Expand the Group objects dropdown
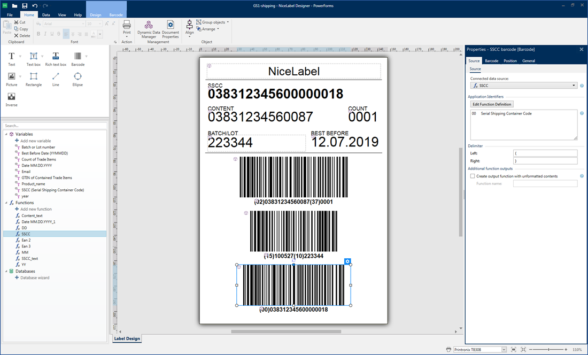The height and width of the screenshot is (355, 588). point(228,22)
